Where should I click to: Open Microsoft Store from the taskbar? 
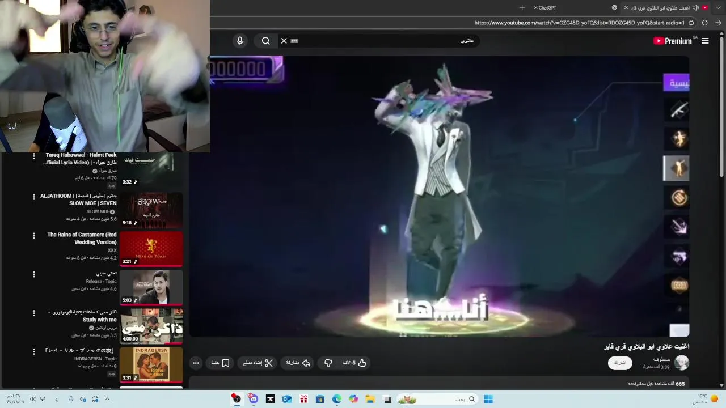point(320,399)
